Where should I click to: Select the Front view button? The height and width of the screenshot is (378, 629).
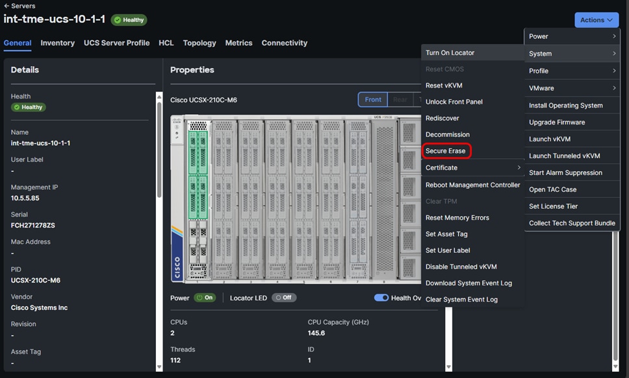[373, 100]
